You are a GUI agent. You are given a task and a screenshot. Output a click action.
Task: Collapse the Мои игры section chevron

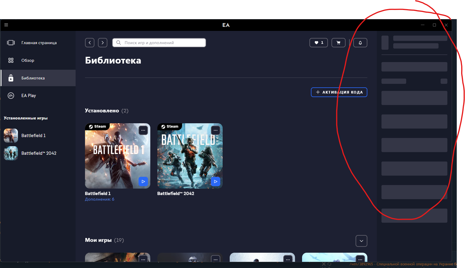point(361,241)
